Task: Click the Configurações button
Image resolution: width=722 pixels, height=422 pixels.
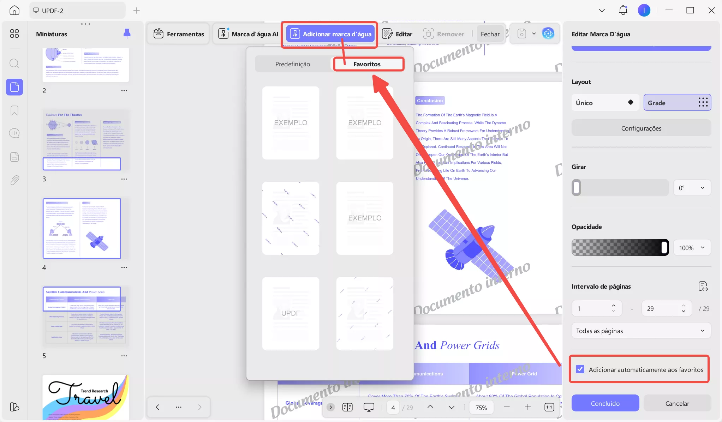Action: point(641,128)
